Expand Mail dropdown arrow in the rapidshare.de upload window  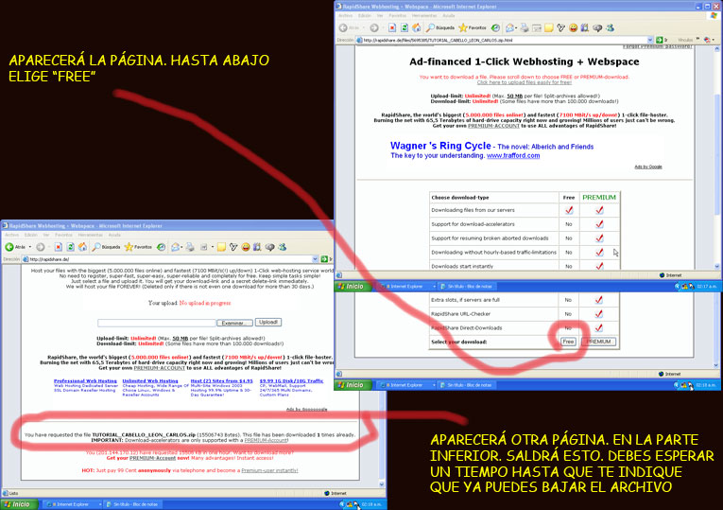coord(181,247)
